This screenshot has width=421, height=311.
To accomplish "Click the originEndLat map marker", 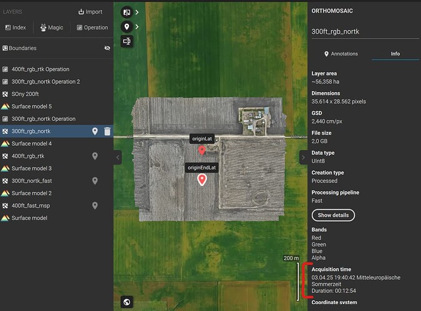I will click(202, 179).
